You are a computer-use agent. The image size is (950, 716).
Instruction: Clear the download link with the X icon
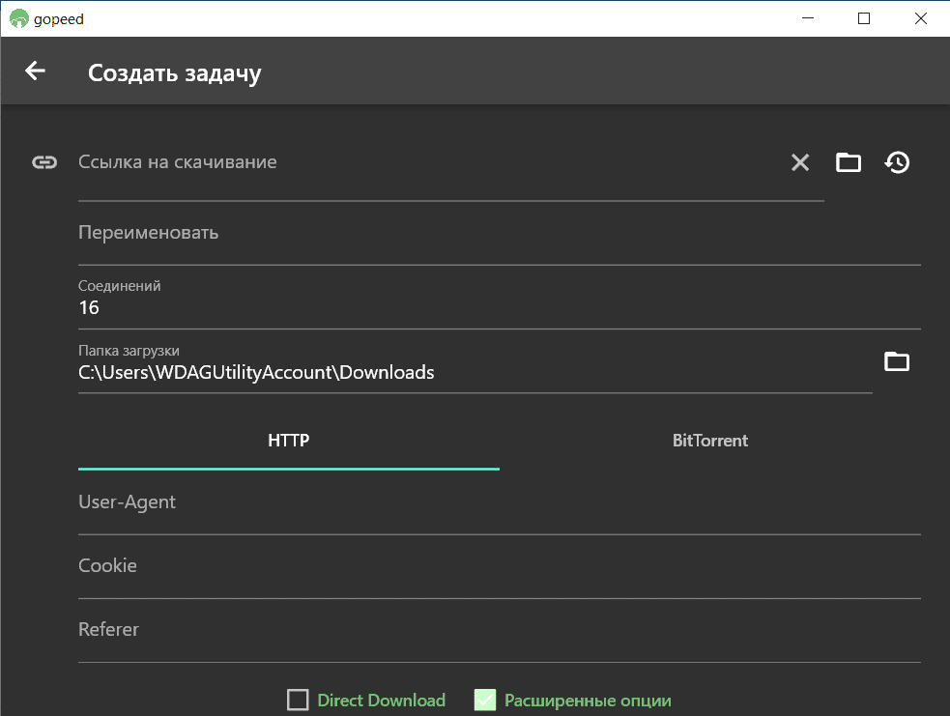tap(800, 162)
